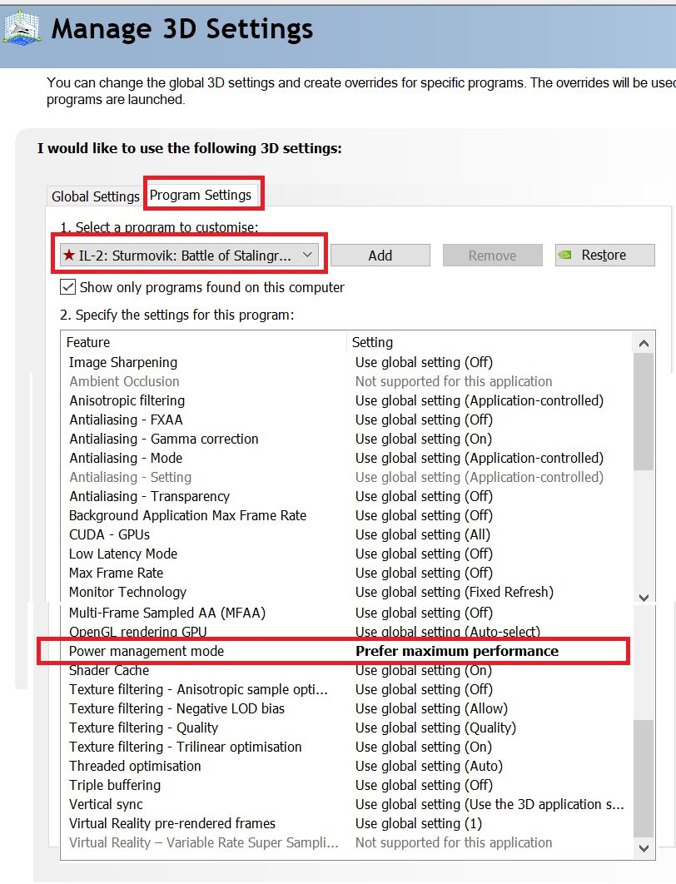Select the Antialiasing - Setting row
This screenshot has width=676, height=884.
pos(346,477)
